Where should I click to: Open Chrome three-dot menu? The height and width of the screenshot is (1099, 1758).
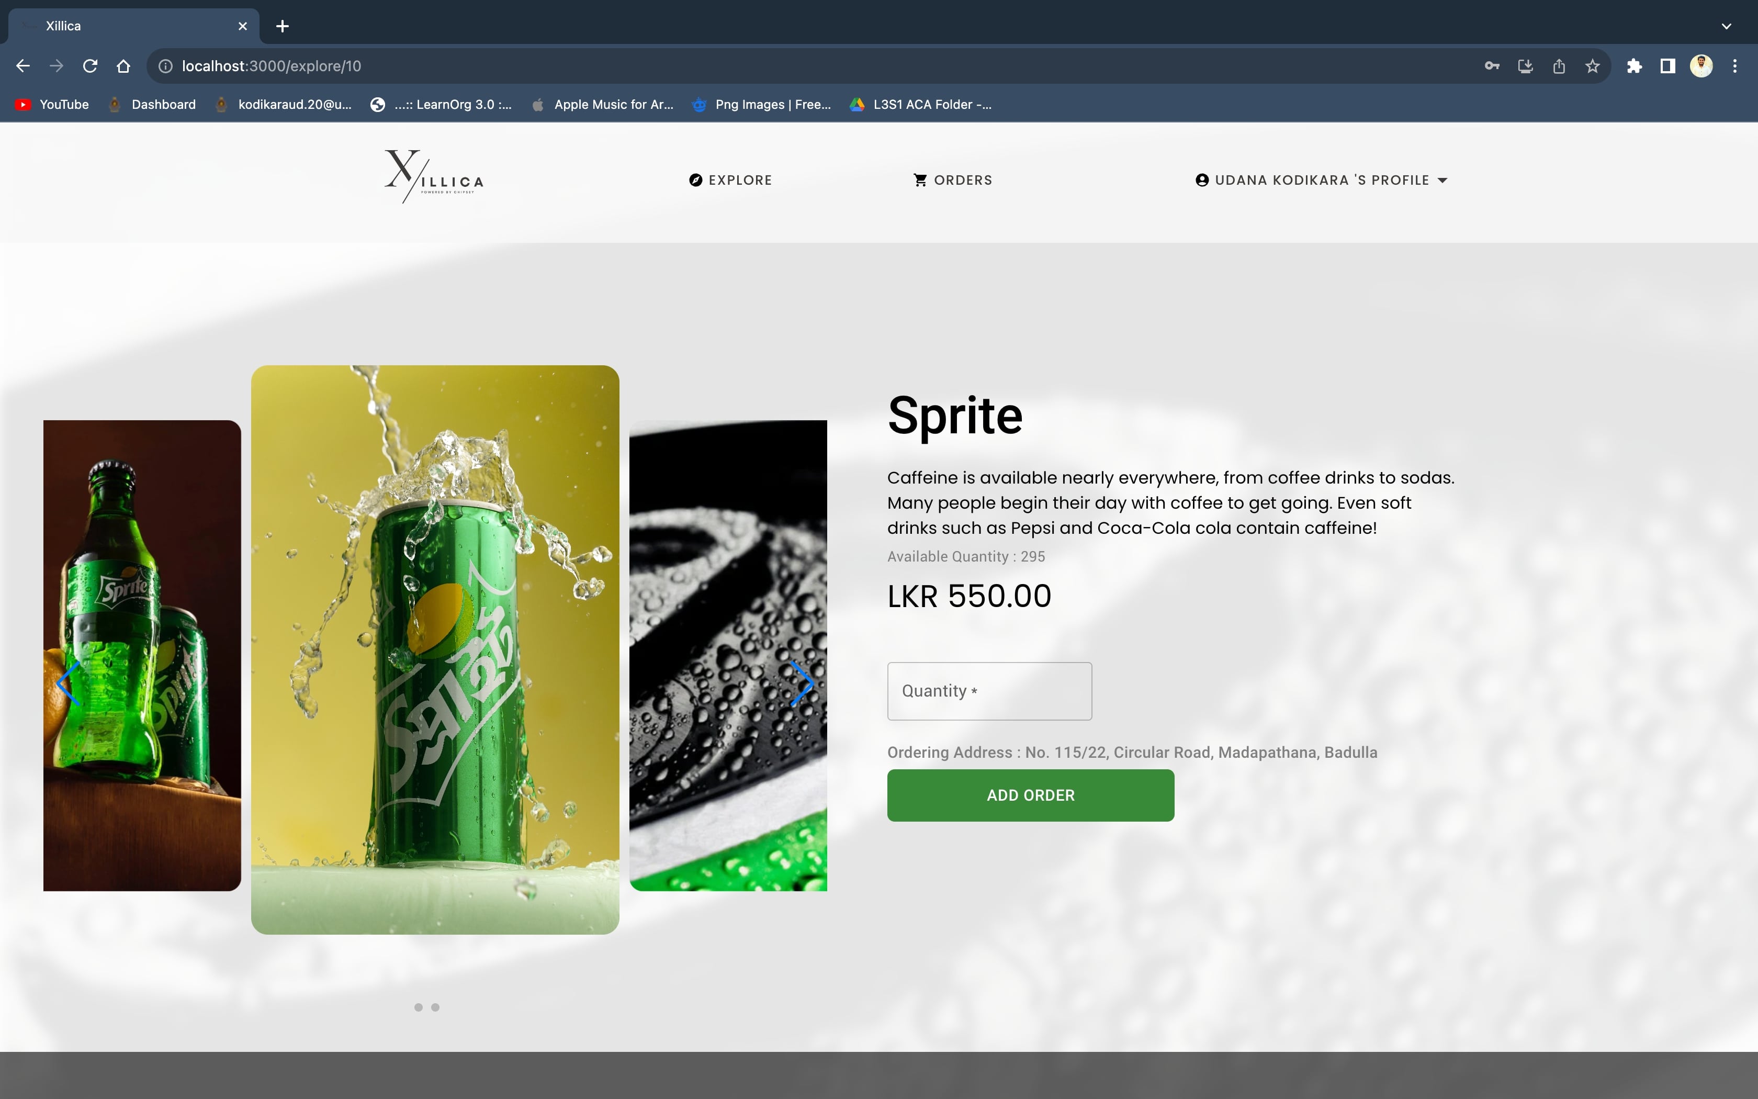(1735, 66)
